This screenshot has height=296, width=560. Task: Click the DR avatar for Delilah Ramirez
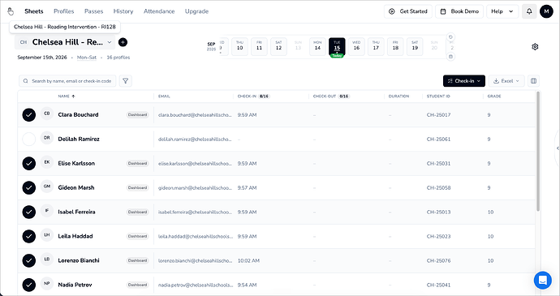pos(47,138)
